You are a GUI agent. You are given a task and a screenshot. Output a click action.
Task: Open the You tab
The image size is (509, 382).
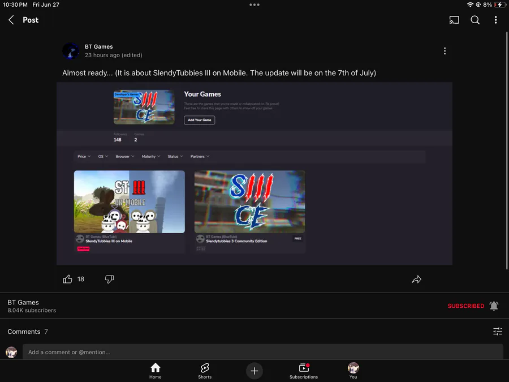(x=353, y=371)
